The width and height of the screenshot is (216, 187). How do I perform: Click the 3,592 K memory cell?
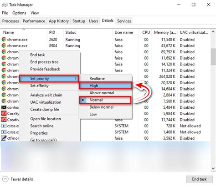pyautogui.click(x=170, y=138)
